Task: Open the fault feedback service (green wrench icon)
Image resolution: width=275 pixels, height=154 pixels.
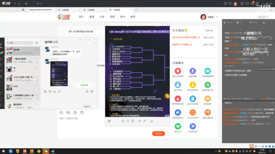Action: (208, 85)
